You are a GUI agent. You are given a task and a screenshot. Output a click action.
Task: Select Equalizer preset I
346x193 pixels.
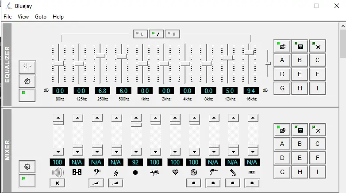click(317, 88)
